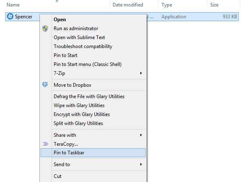Click the UAC shield icon beside Run as administrator
This screenshot has width=244, height=182.
45,29
